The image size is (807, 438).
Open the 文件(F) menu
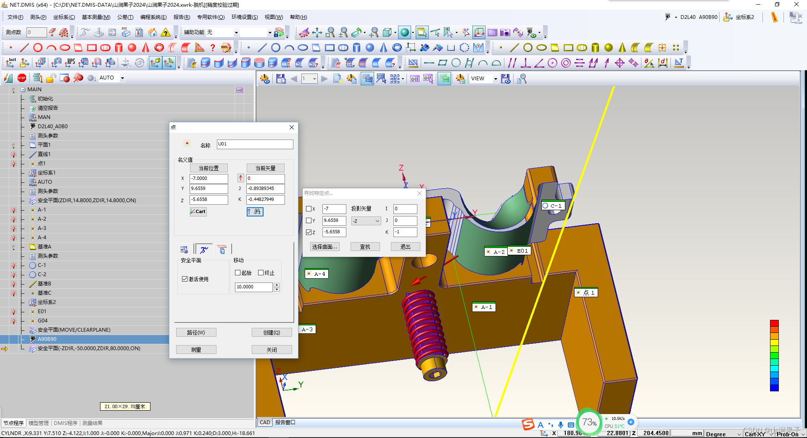(x=16, y=17)
